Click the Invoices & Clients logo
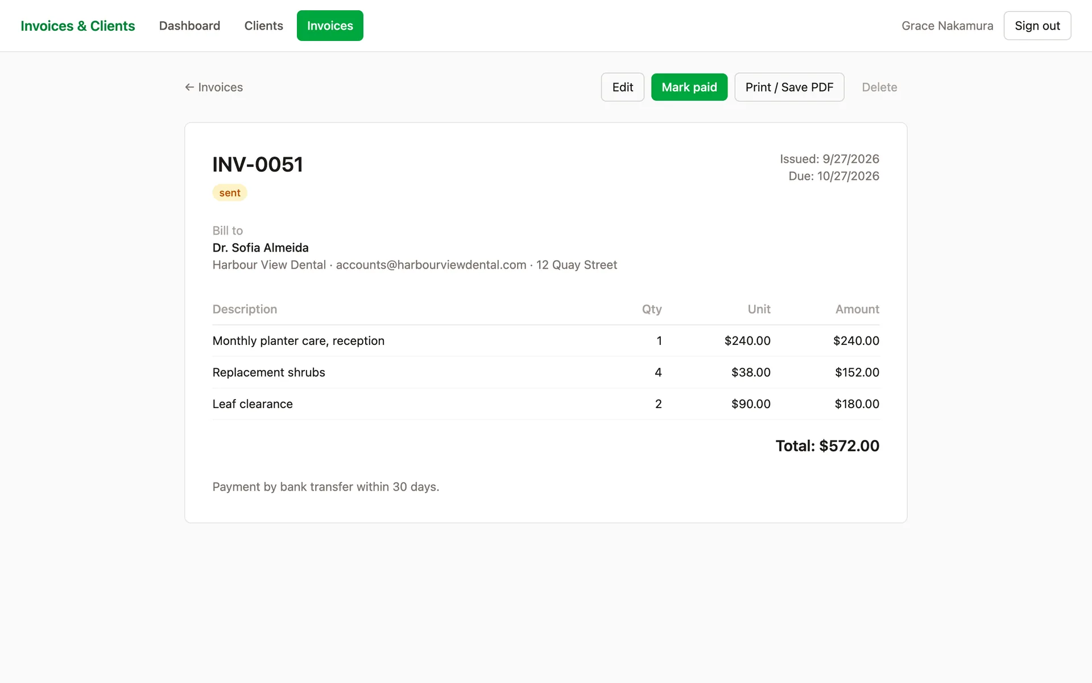The width and height of the screenshot is (1092, 683). pyautogui.click(x=78, y=26)
